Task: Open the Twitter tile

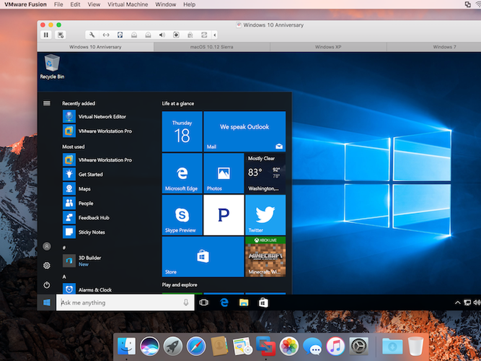Action: pos(265,215)
